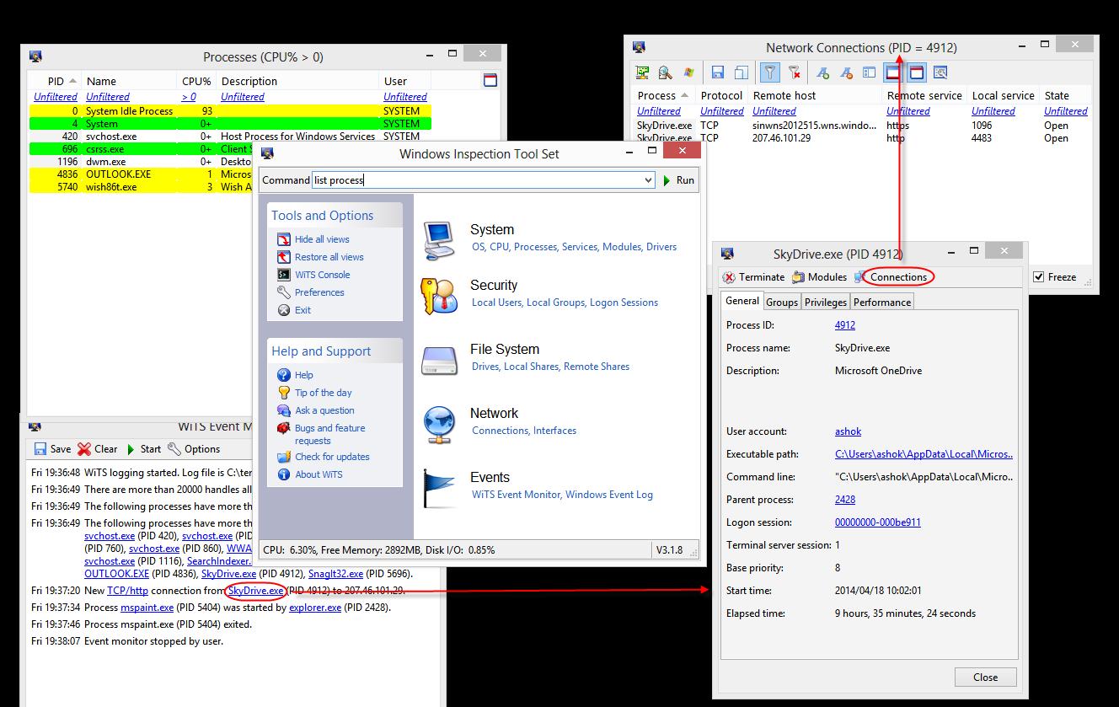1119x707 pixels.
Task: Switch to the Performance tab
Action: [x=881, y=303]
